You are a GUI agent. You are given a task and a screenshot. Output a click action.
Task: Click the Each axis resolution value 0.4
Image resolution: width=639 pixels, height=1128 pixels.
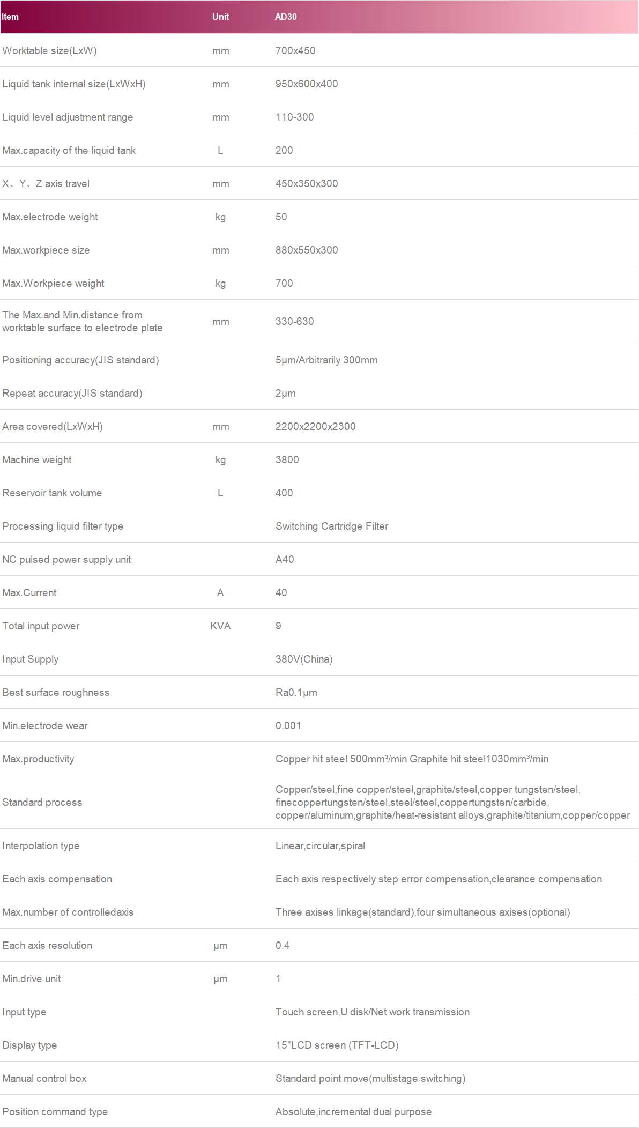283,946
